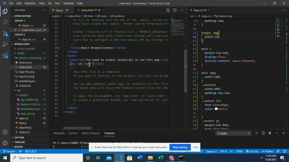
Task: Close the index.html tab
Action: [99, 10]
